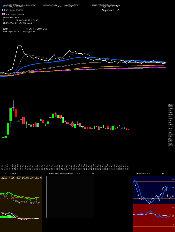This screenshot has height=232, width=175.
Task: Click the 'MACD: 292.33, 298.98, -6.45 D' line
Action: click(x=19, y=23)
